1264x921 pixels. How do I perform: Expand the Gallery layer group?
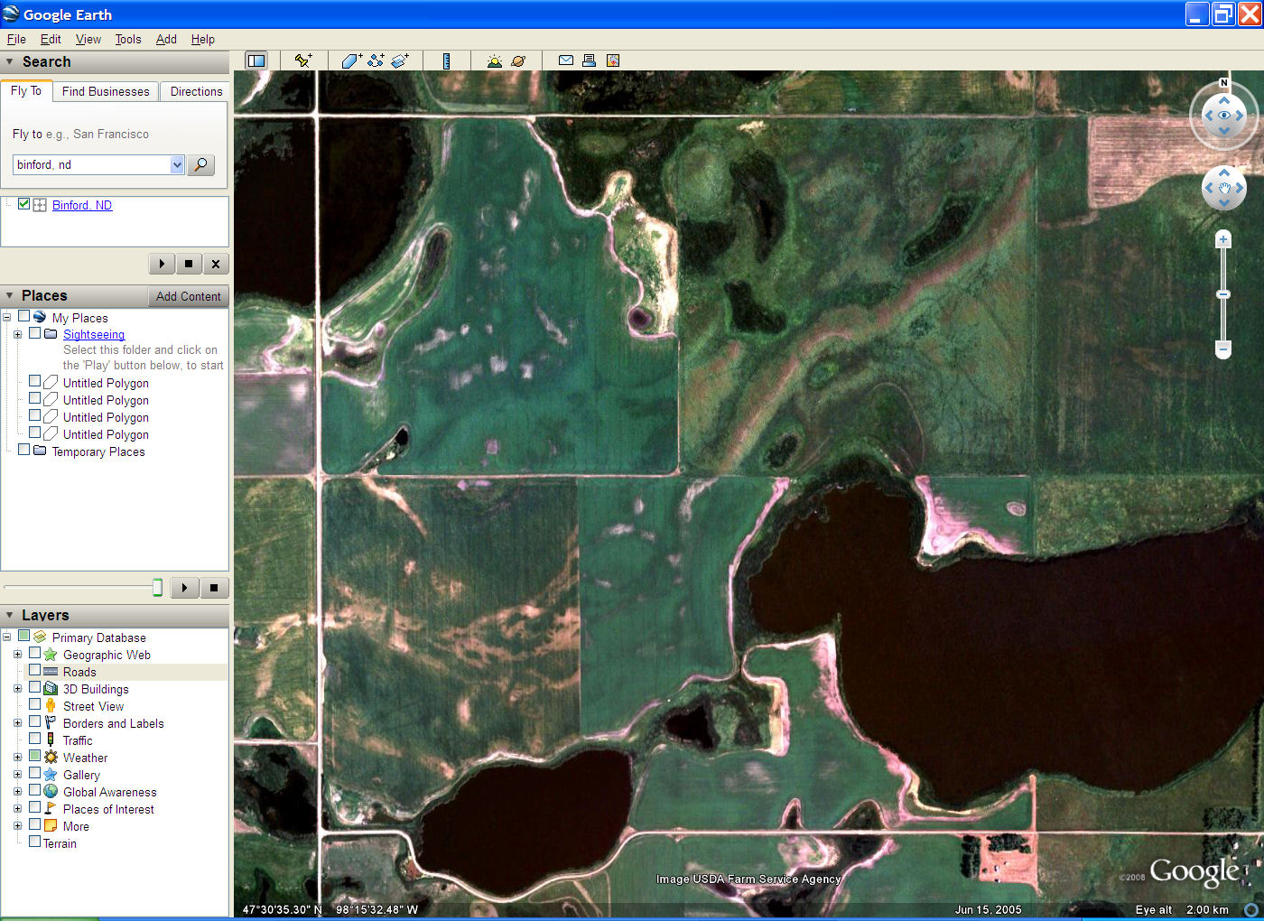(x=17, y=775)
